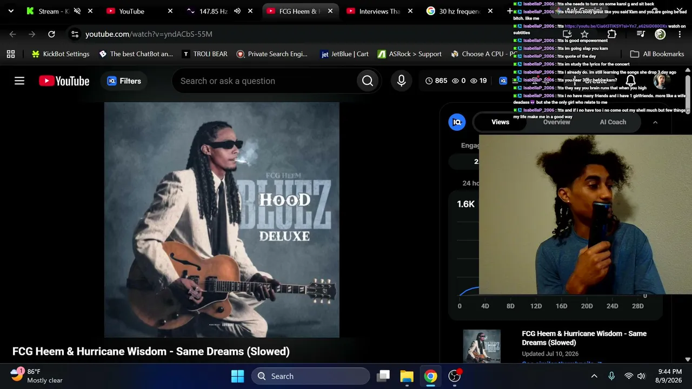Start voice search with the microphone
This screenshot has width=692, height=389.
[401, 81]
